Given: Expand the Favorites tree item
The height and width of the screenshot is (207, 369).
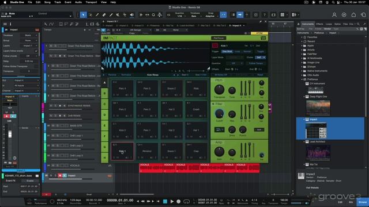Looking at the screenshot, I should [302, 37].
